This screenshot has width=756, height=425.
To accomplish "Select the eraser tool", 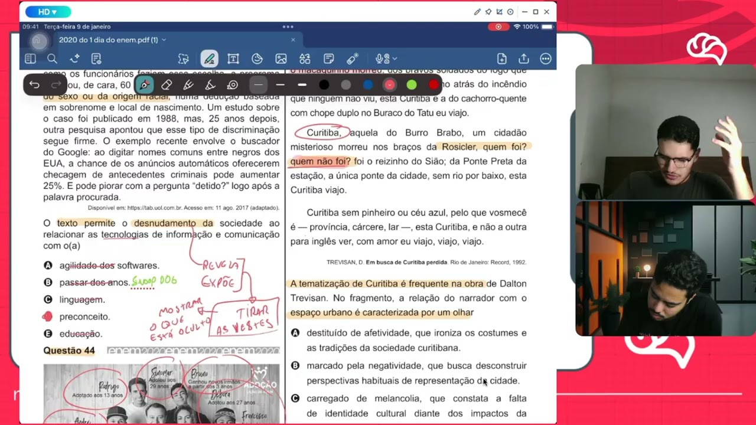I will click(167, 85).
